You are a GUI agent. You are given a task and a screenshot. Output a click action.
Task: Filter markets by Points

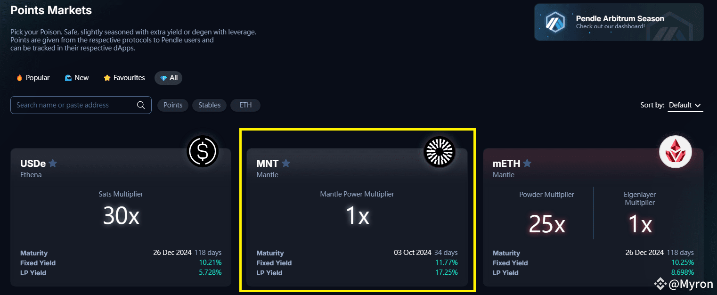(173, 105)
